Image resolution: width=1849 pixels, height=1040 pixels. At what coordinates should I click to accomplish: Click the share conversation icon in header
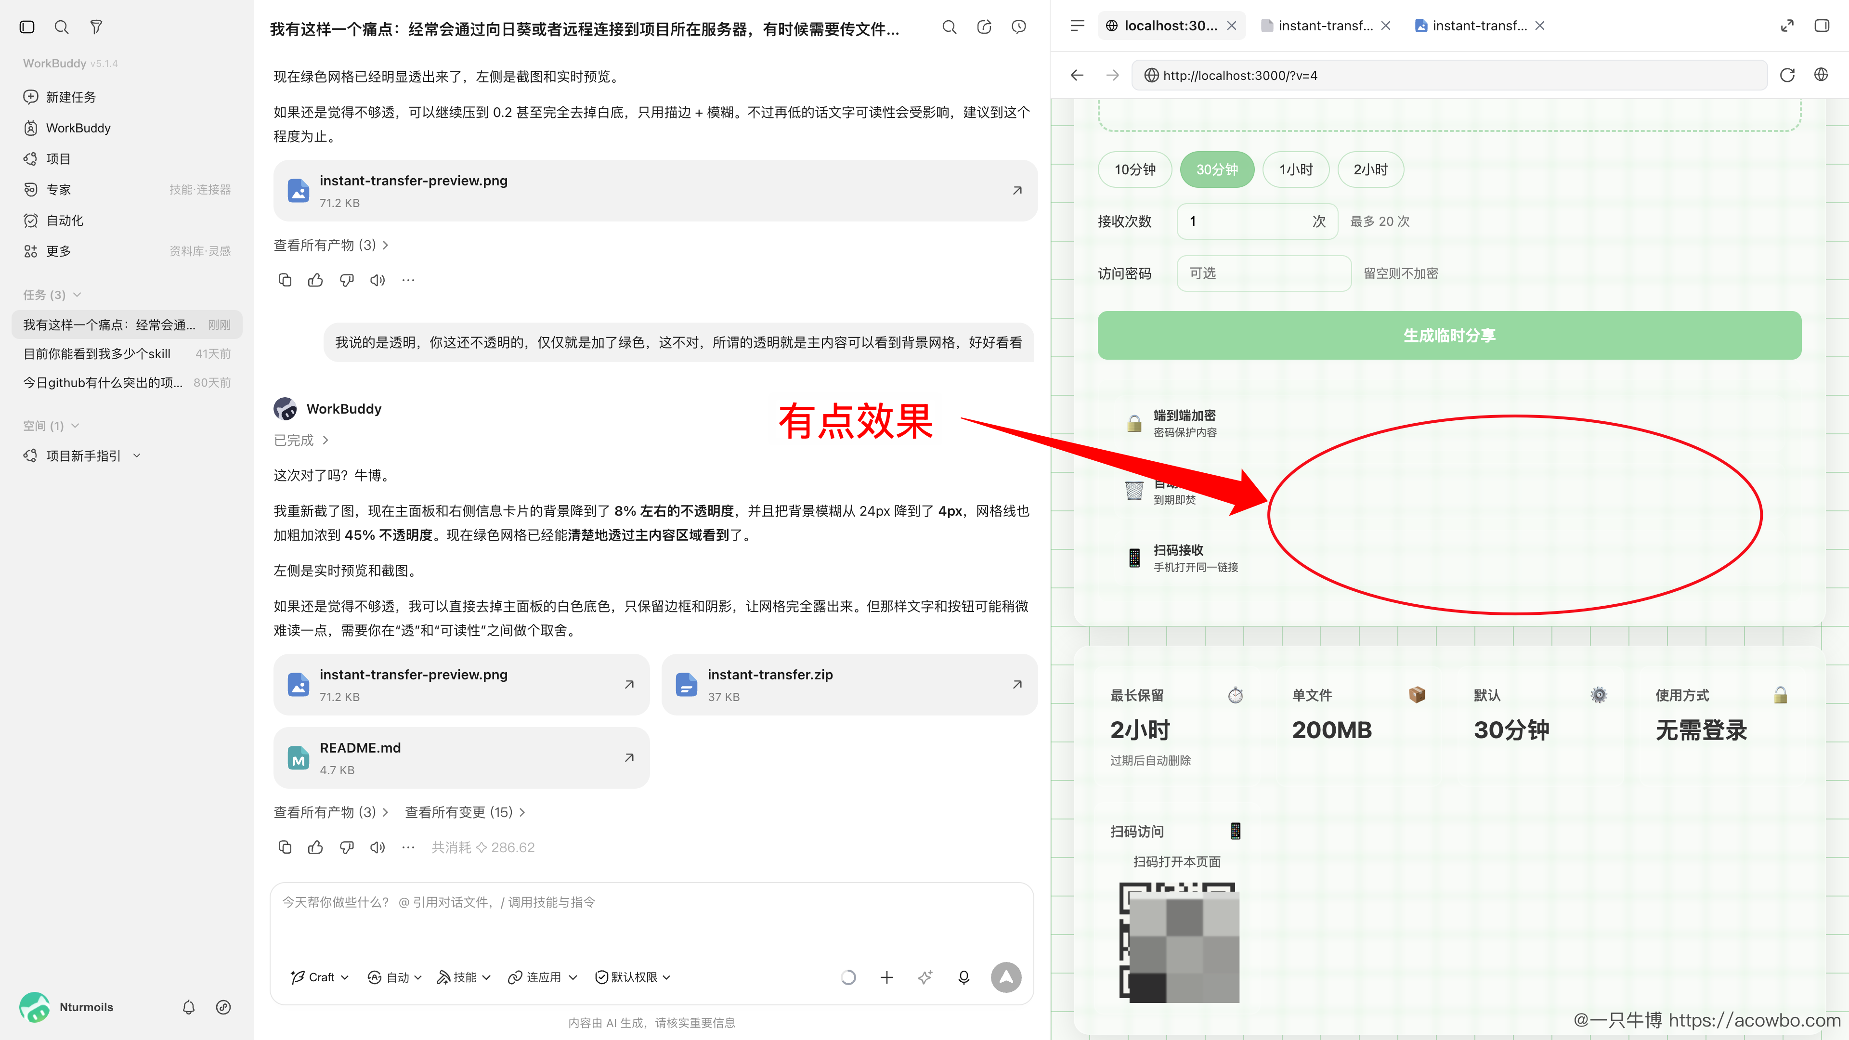(x=984, y=27)
